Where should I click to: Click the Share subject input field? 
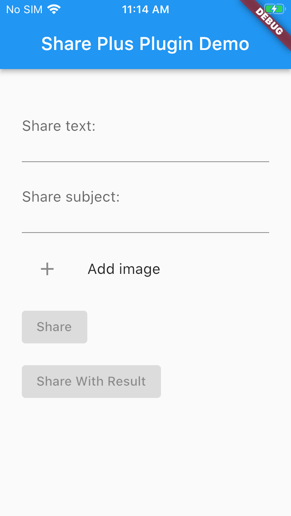point(145,221)
